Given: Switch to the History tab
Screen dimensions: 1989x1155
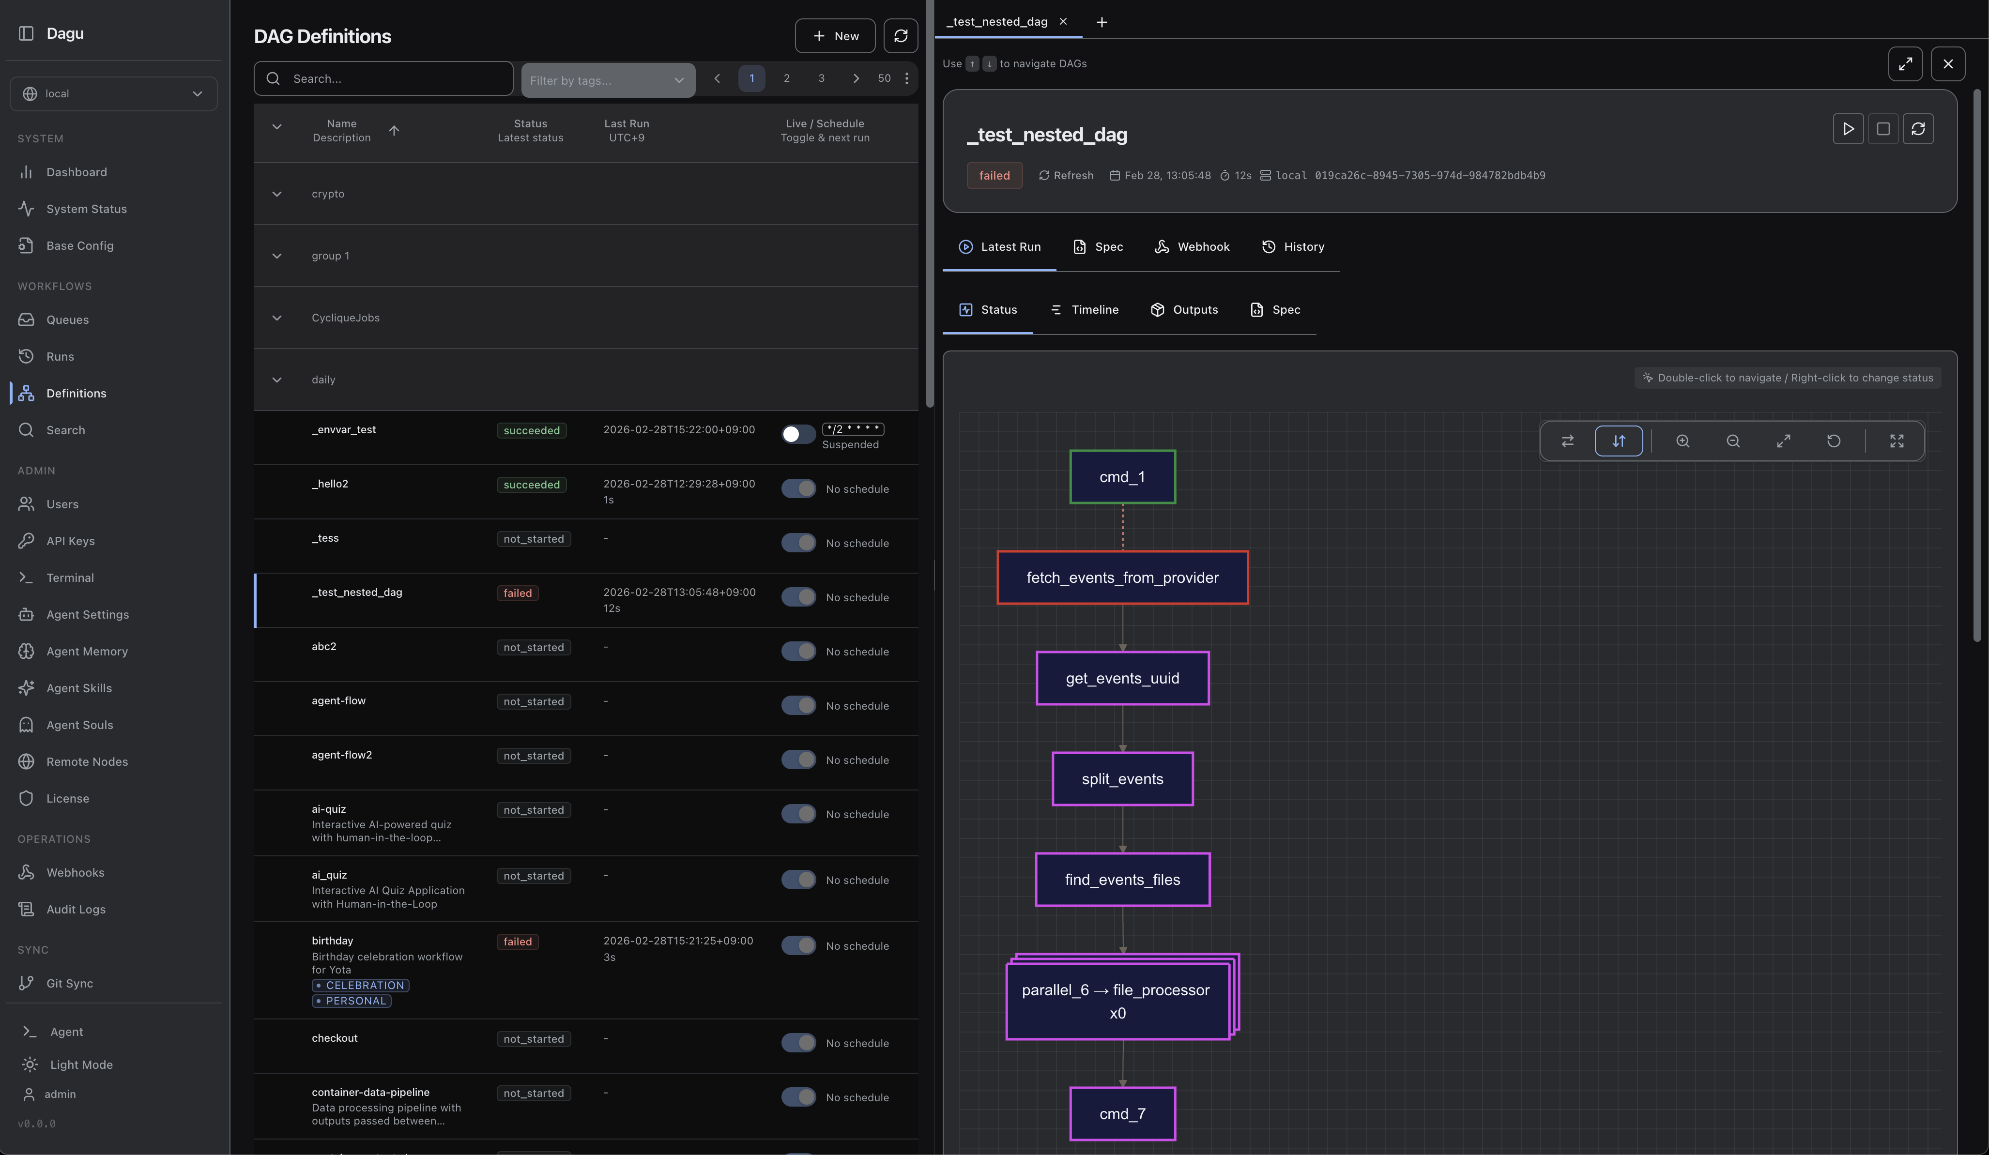Looking at the screenshot, I should [1293, 246].
